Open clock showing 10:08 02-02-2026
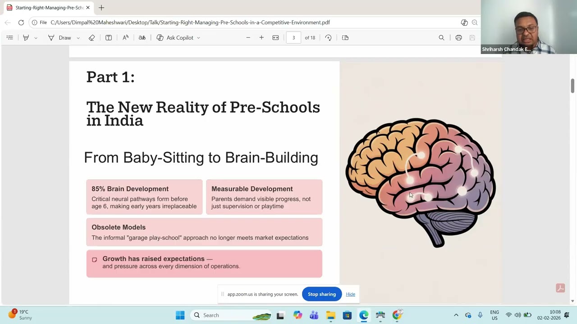Viewport: 577px width, 324px height. 549,315
